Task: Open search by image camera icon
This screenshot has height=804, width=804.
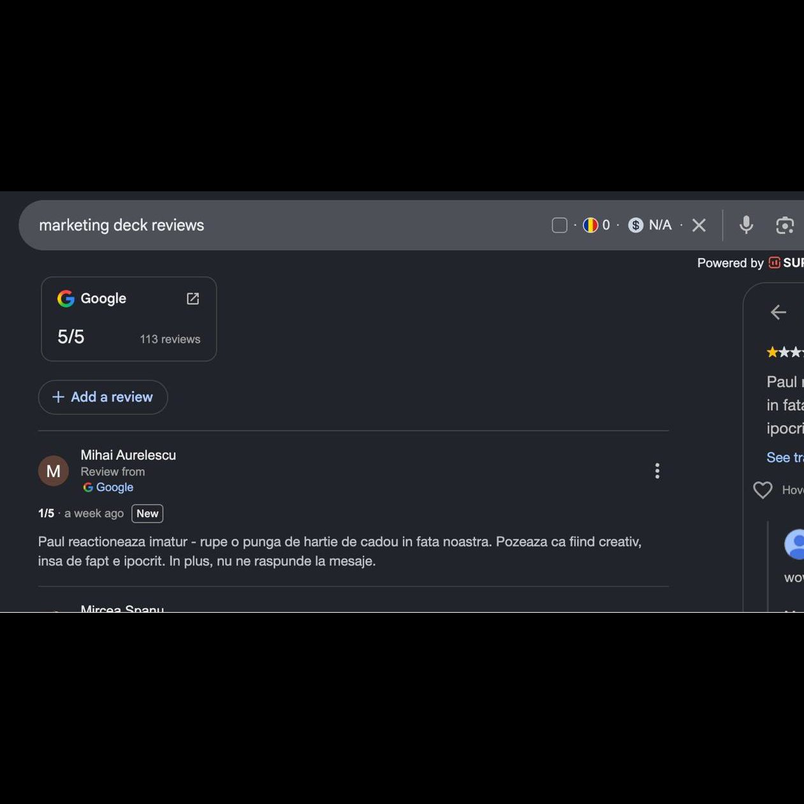Action: pos(785,225)
